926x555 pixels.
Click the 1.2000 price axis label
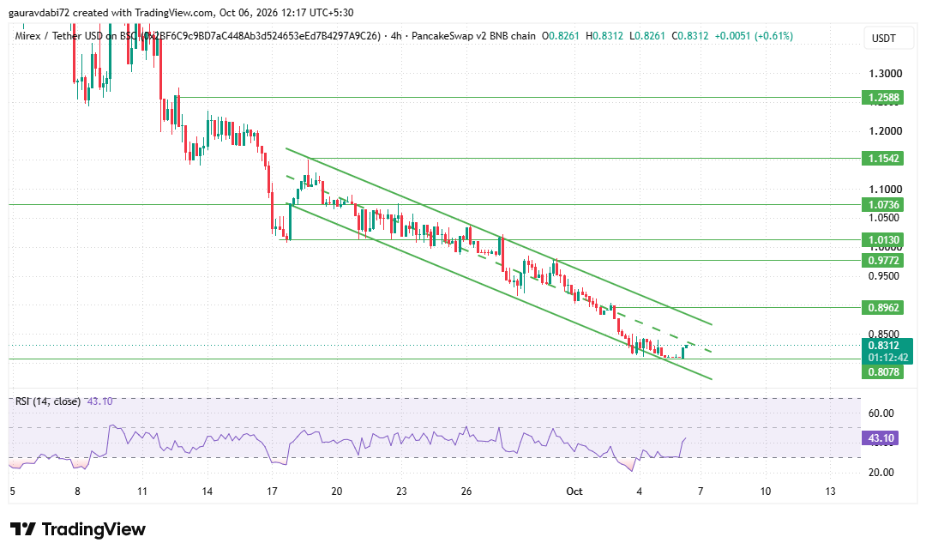point(885,131)
